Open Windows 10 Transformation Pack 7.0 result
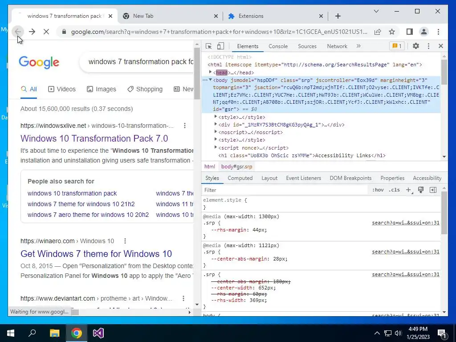456x342 pixels. (x=94, y=138)
